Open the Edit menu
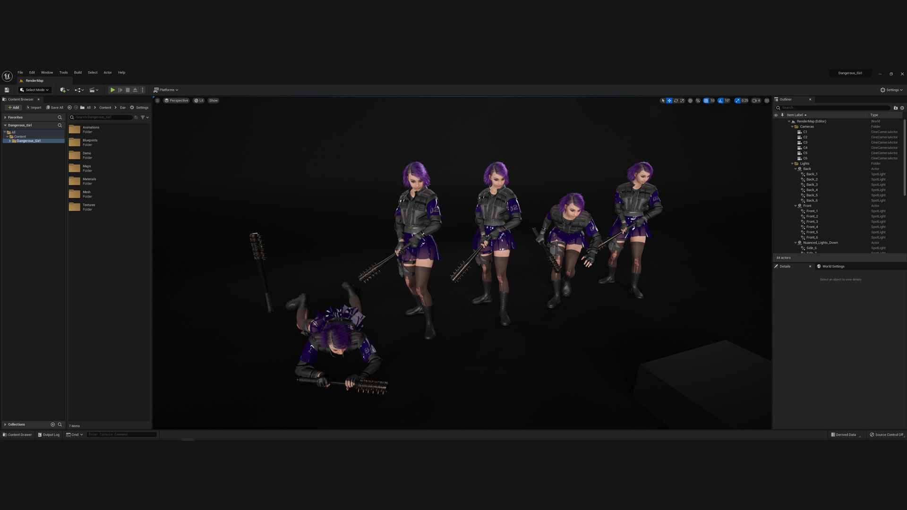This screenshot has height=510, width=907. (x=32, y=73)
